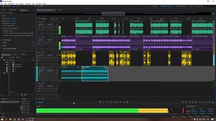This screenshot has height=121, width=216.
Task: Toggle Loop Playback button
Action: pyautogui.click(x=128, y=102)
